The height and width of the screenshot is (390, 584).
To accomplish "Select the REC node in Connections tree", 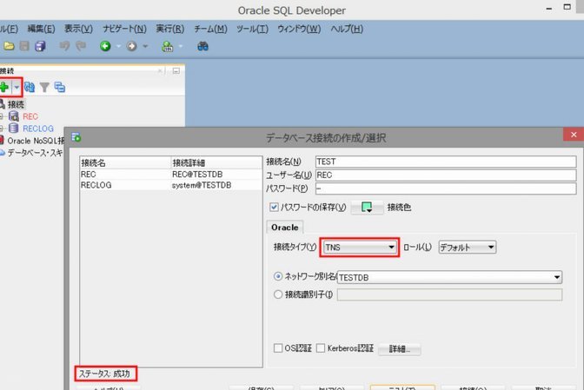I will click(30, 116).
